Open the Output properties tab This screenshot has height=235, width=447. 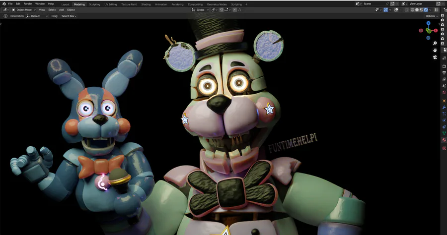pos(444,72)
